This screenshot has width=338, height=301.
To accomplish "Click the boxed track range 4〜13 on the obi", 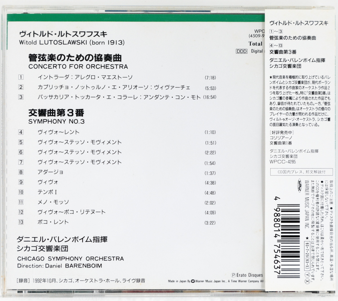I will tap(276, 45).
